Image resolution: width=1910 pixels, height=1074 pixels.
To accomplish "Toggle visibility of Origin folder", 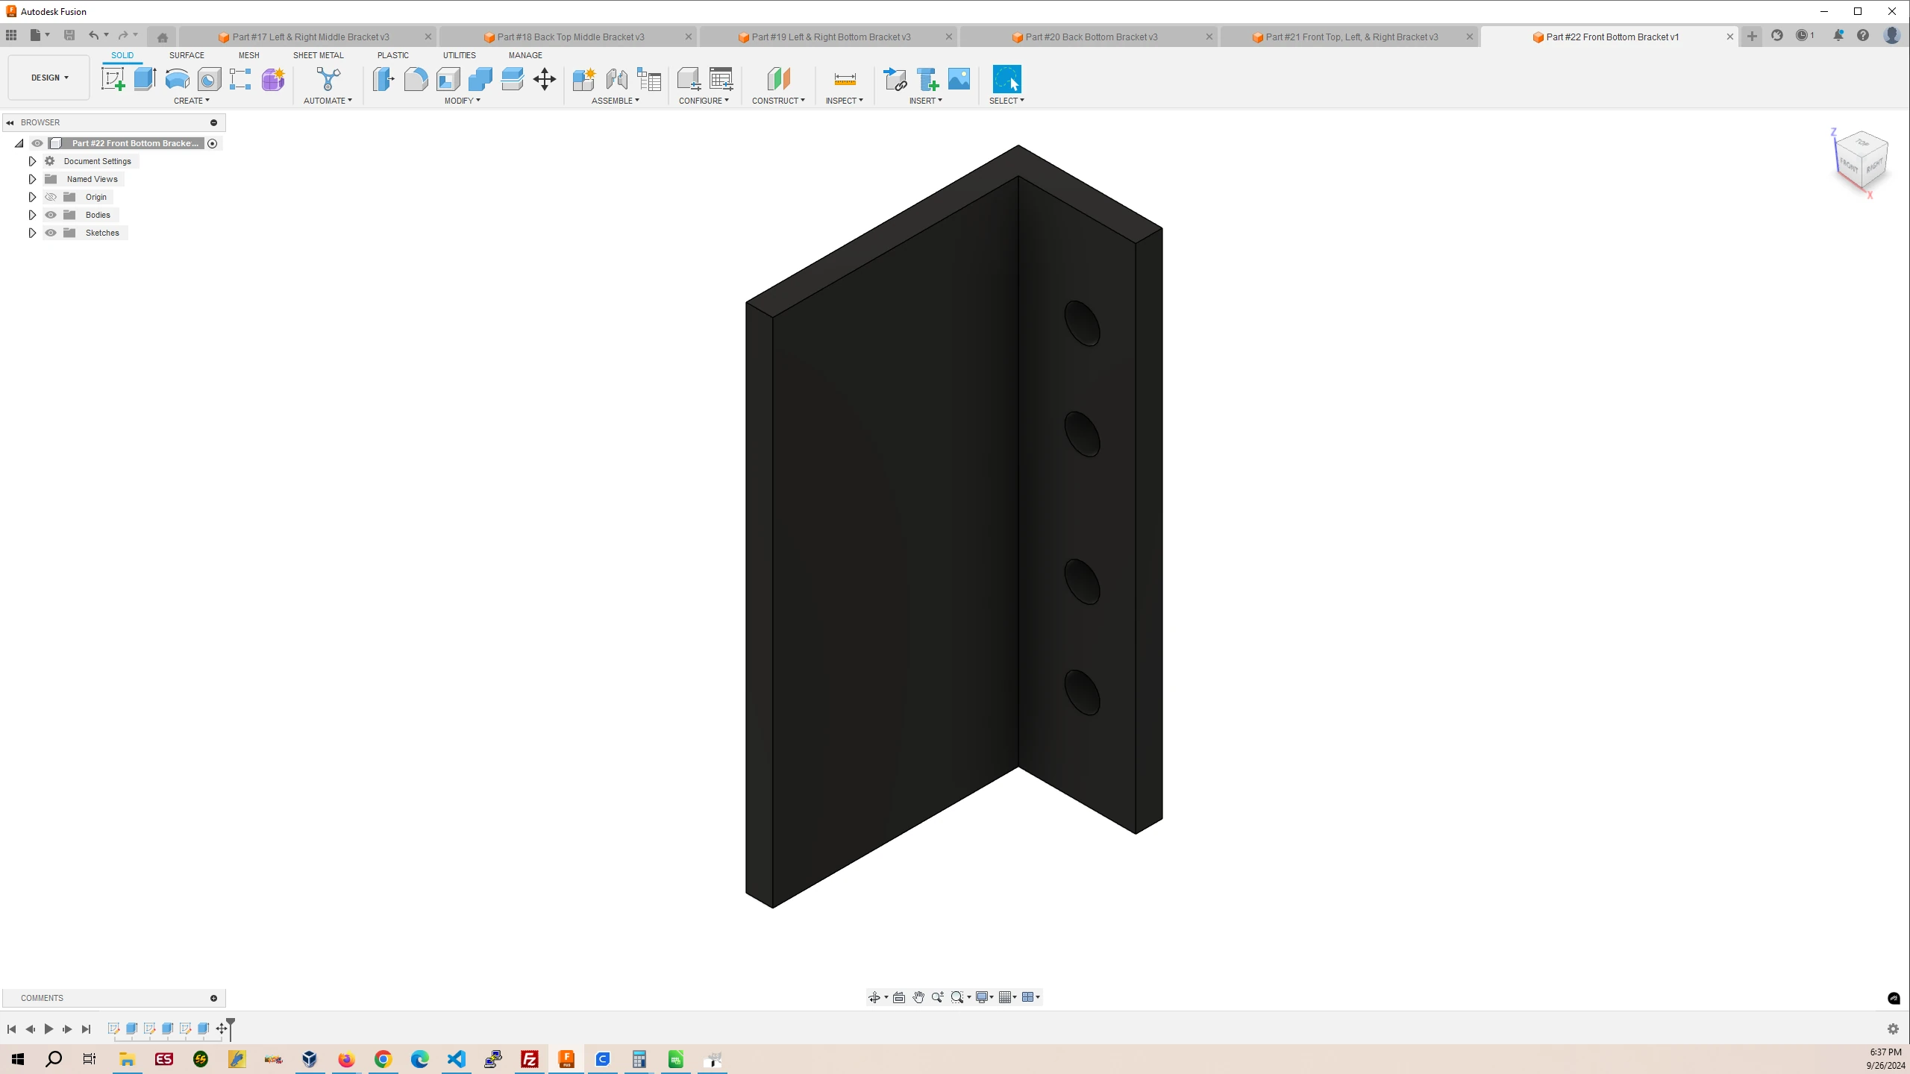I will click(x=51, y=195).
